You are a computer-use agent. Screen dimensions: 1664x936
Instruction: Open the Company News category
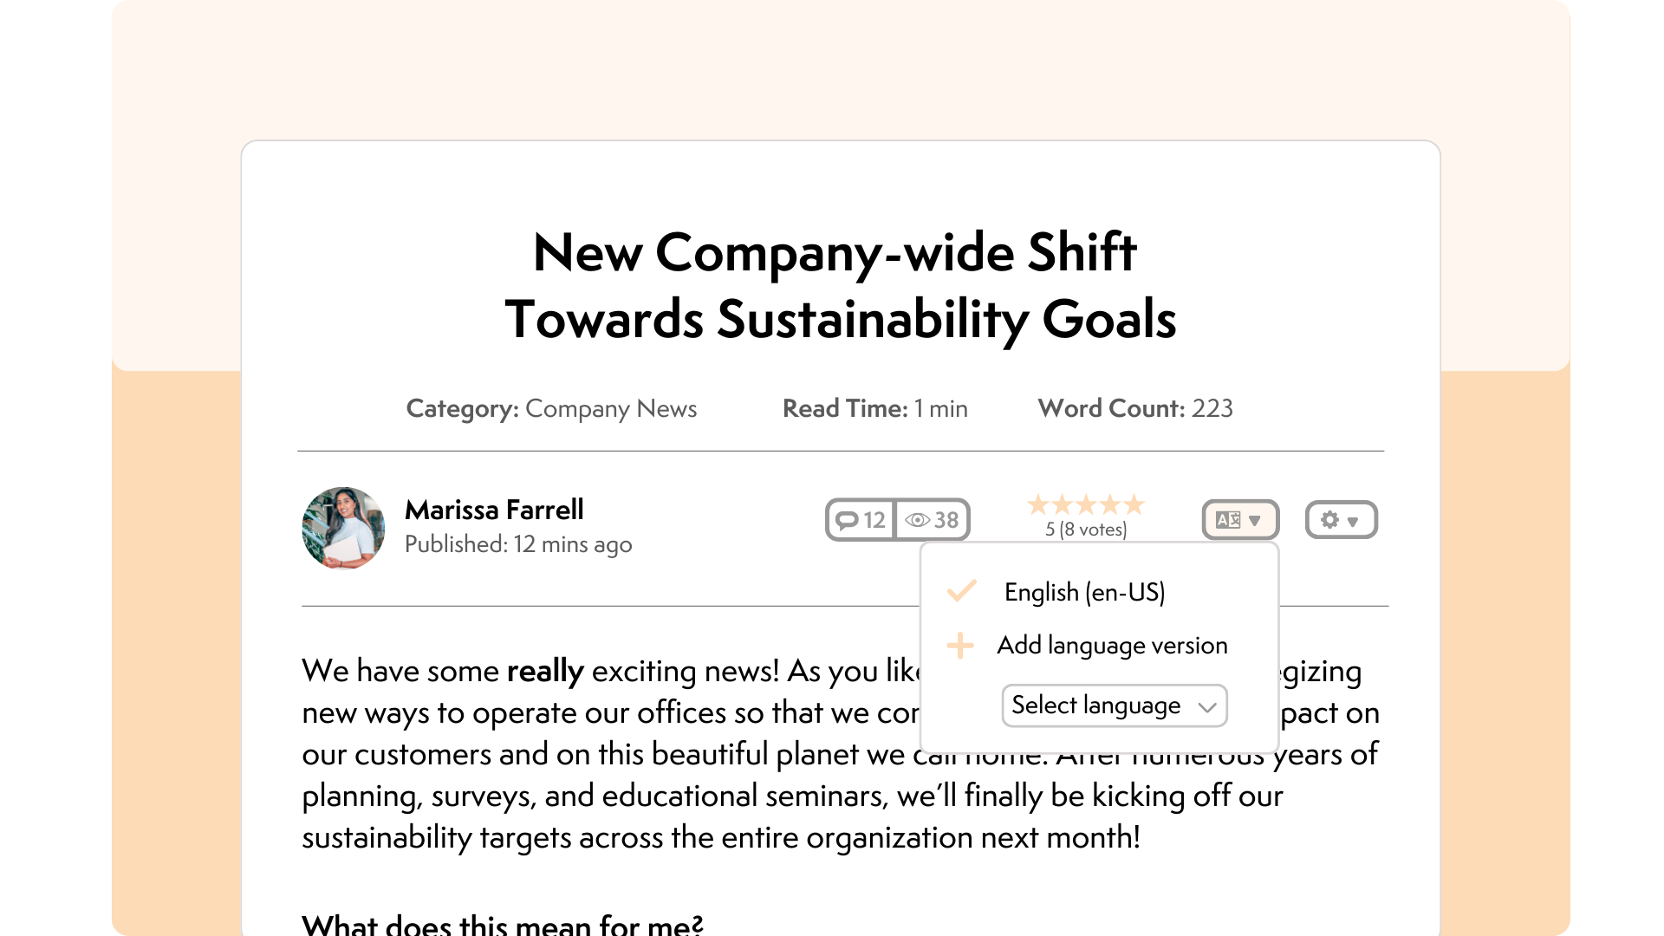pyautogui.click(x=611, y=408)
